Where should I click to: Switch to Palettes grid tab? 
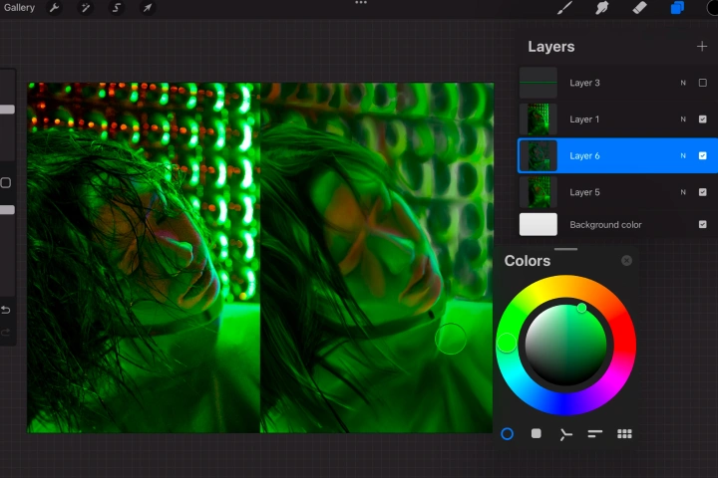624,433
